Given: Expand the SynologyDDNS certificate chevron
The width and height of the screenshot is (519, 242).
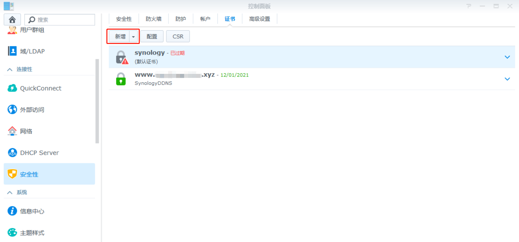Looking at the screenshot, I should tap(507, 79).
